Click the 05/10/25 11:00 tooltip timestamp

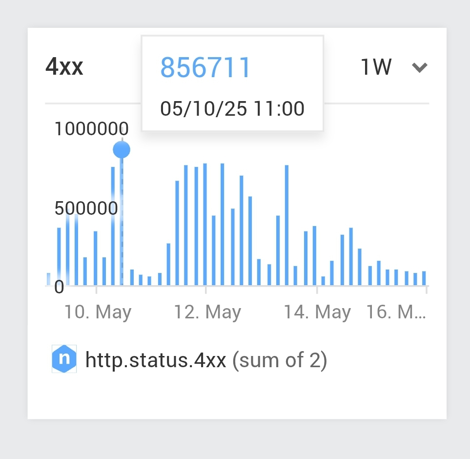point(232,108)
